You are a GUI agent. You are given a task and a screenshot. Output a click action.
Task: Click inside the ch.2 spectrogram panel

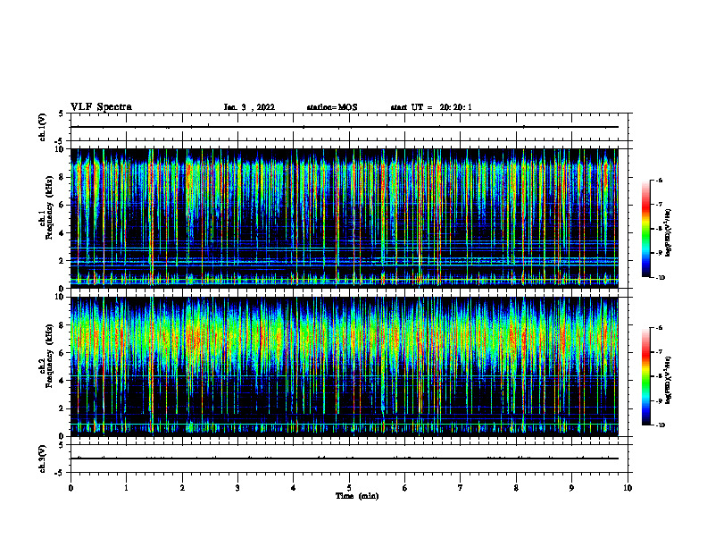point(345,366)
